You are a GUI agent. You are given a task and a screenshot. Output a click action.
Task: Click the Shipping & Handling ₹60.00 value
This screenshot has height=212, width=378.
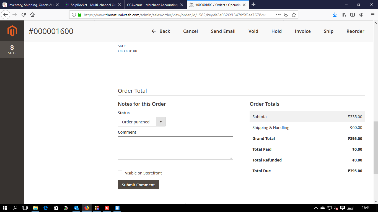pos(356,128)
